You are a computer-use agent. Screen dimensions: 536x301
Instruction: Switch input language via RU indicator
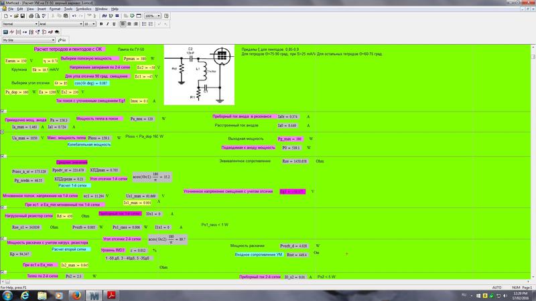click(464, 295)
